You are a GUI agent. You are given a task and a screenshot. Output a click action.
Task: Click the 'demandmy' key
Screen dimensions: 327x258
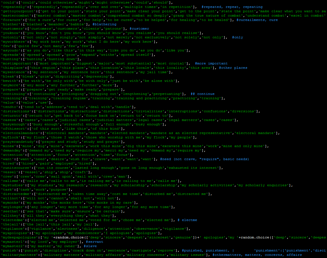[12, 151]
